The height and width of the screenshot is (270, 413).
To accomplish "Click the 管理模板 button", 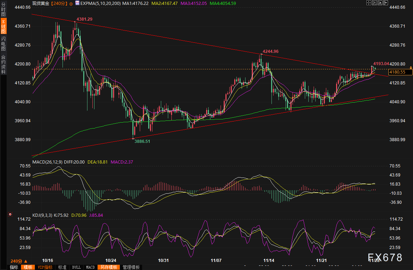I will tap(131, 267).
